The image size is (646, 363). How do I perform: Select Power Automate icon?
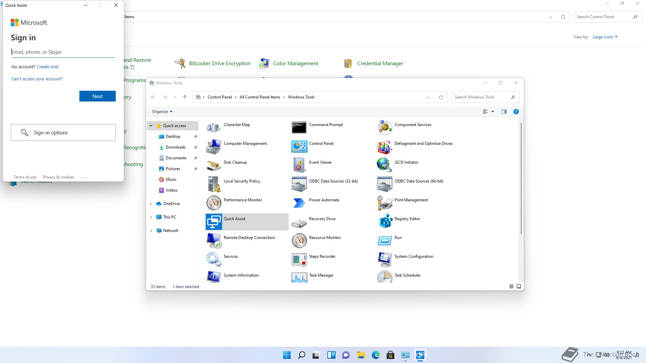pyautogui.click(x=299, y=203)
